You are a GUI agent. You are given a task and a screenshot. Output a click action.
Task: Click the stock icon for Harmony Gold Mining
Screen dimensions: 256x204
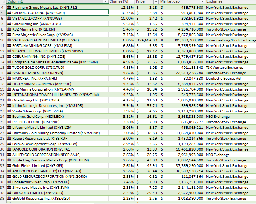point(9,133)
